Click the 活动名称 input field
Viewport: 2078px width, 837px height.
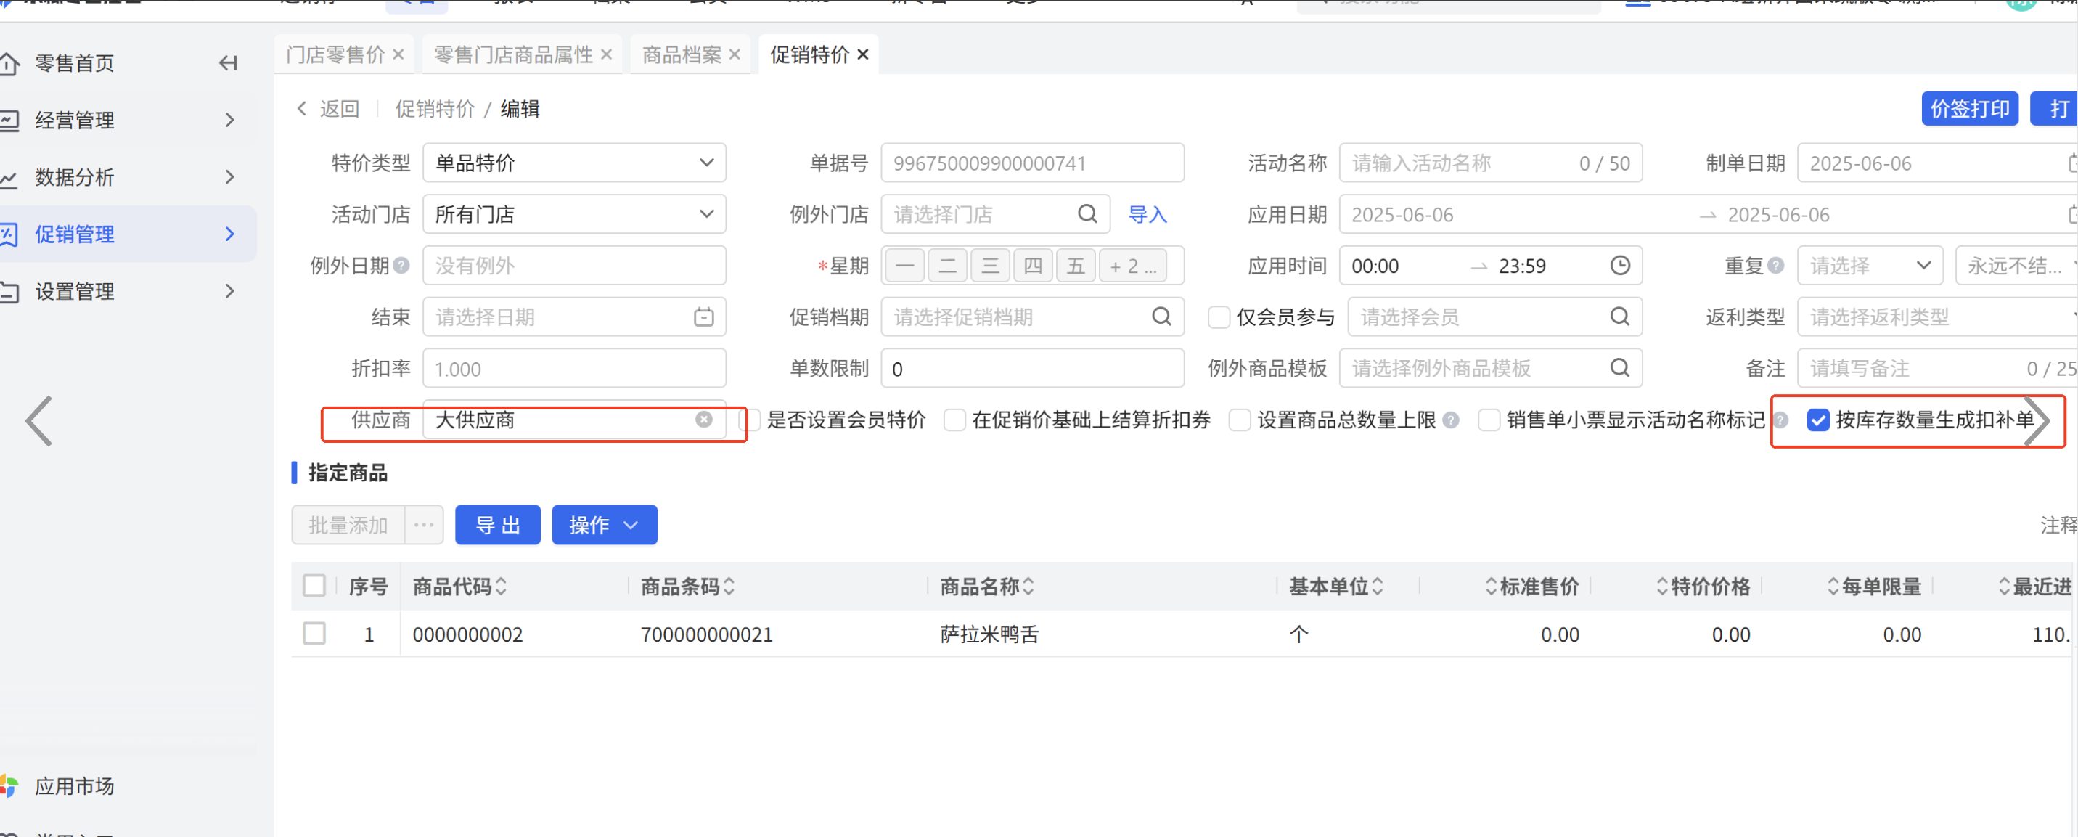coord(1491,163)
